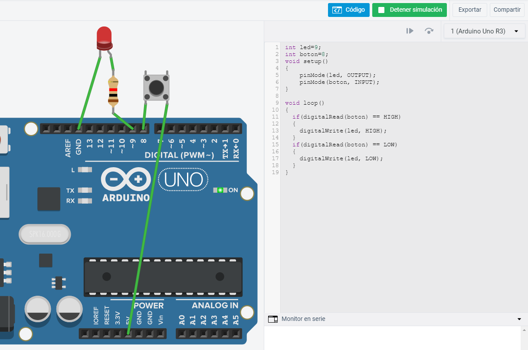
Task: Click the TX→1 pin socket
Action: coord(226,129)
